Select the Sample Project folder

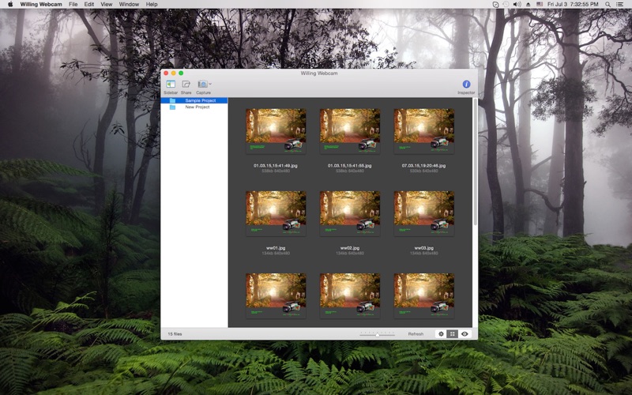pos(194,100)
